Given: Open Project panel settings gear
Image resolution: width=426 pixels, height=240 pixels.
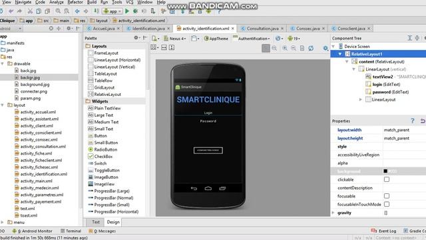Looking at the screenshot, I should pos(69,28).
